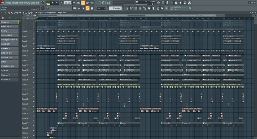Viewport: 257px width, 139px height.
Task: Mute Track 12 with its green light
Action: (33, 63)
